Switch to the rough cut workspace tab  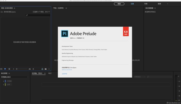pos(159,4)
